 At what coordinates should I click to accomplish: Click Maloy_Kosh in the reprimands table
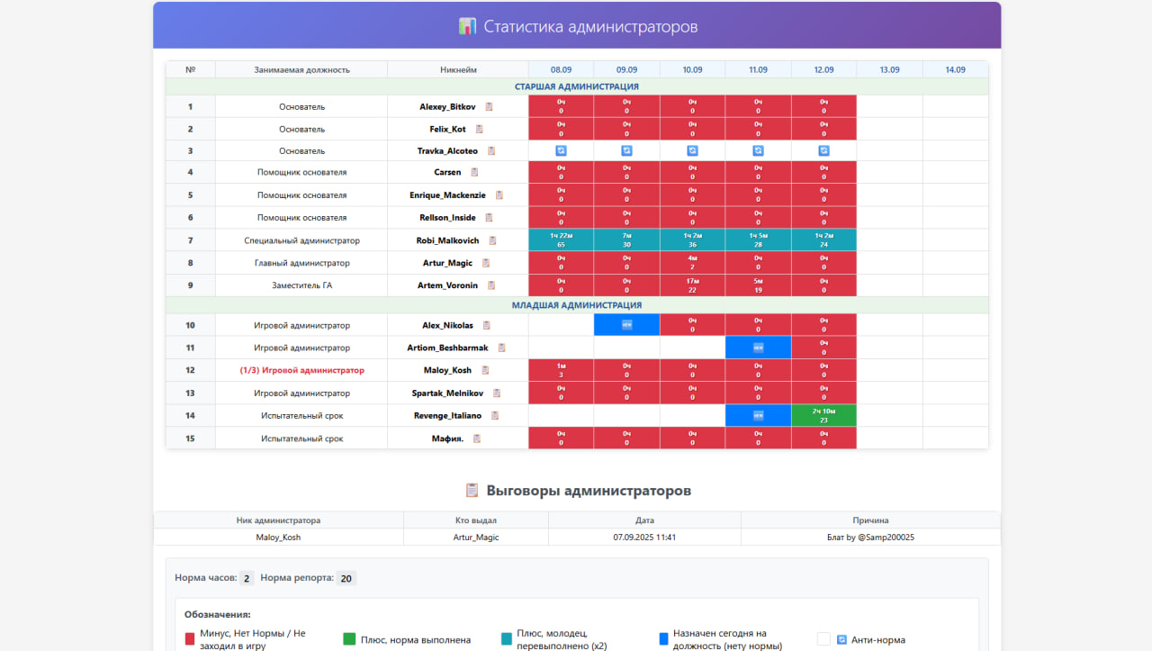point(276,537)
